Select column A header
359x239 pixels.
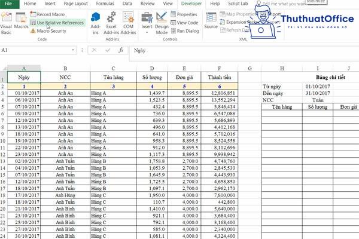(24, 68)
